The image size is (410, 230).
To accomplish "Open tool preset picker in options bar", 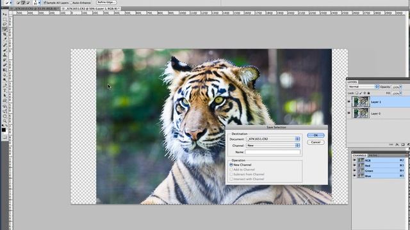I will 11,3.
